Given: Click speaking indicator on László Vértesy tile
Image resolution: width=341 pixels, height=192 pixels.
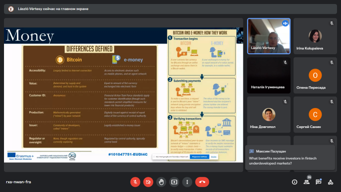Looking at the screenshot, I should tap(285, 23).
